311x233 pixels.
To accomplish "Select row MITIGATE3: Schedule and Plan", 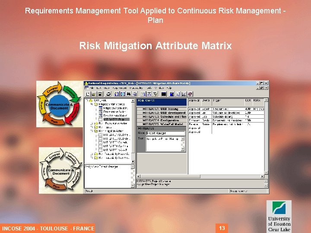I will 162,116.
